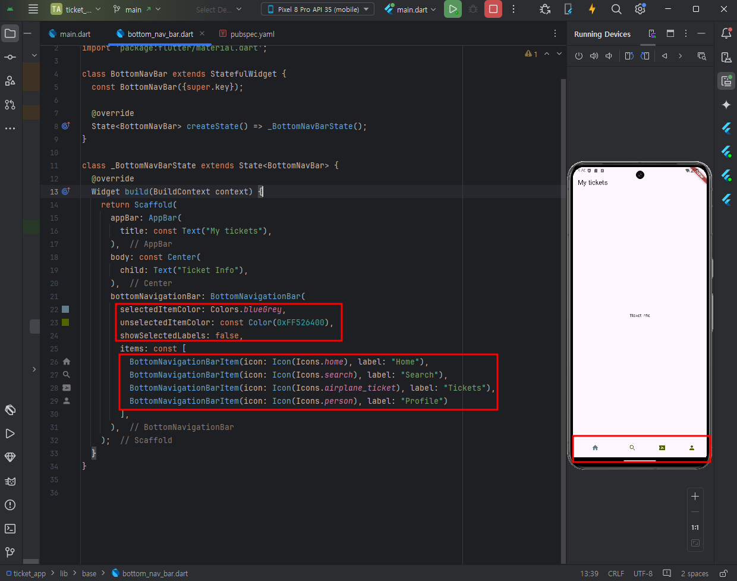Tap the Tickets icon in emulator navigation bar
Image resolution: width=737 pixels, height=581 pixels.
(x=662, y=448)
